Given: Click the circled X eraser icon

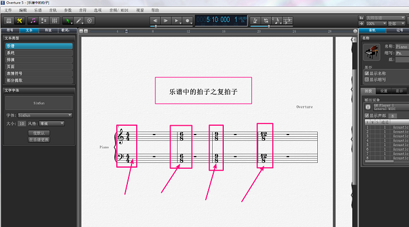Looking at the screenshot, I should [89, 21].
